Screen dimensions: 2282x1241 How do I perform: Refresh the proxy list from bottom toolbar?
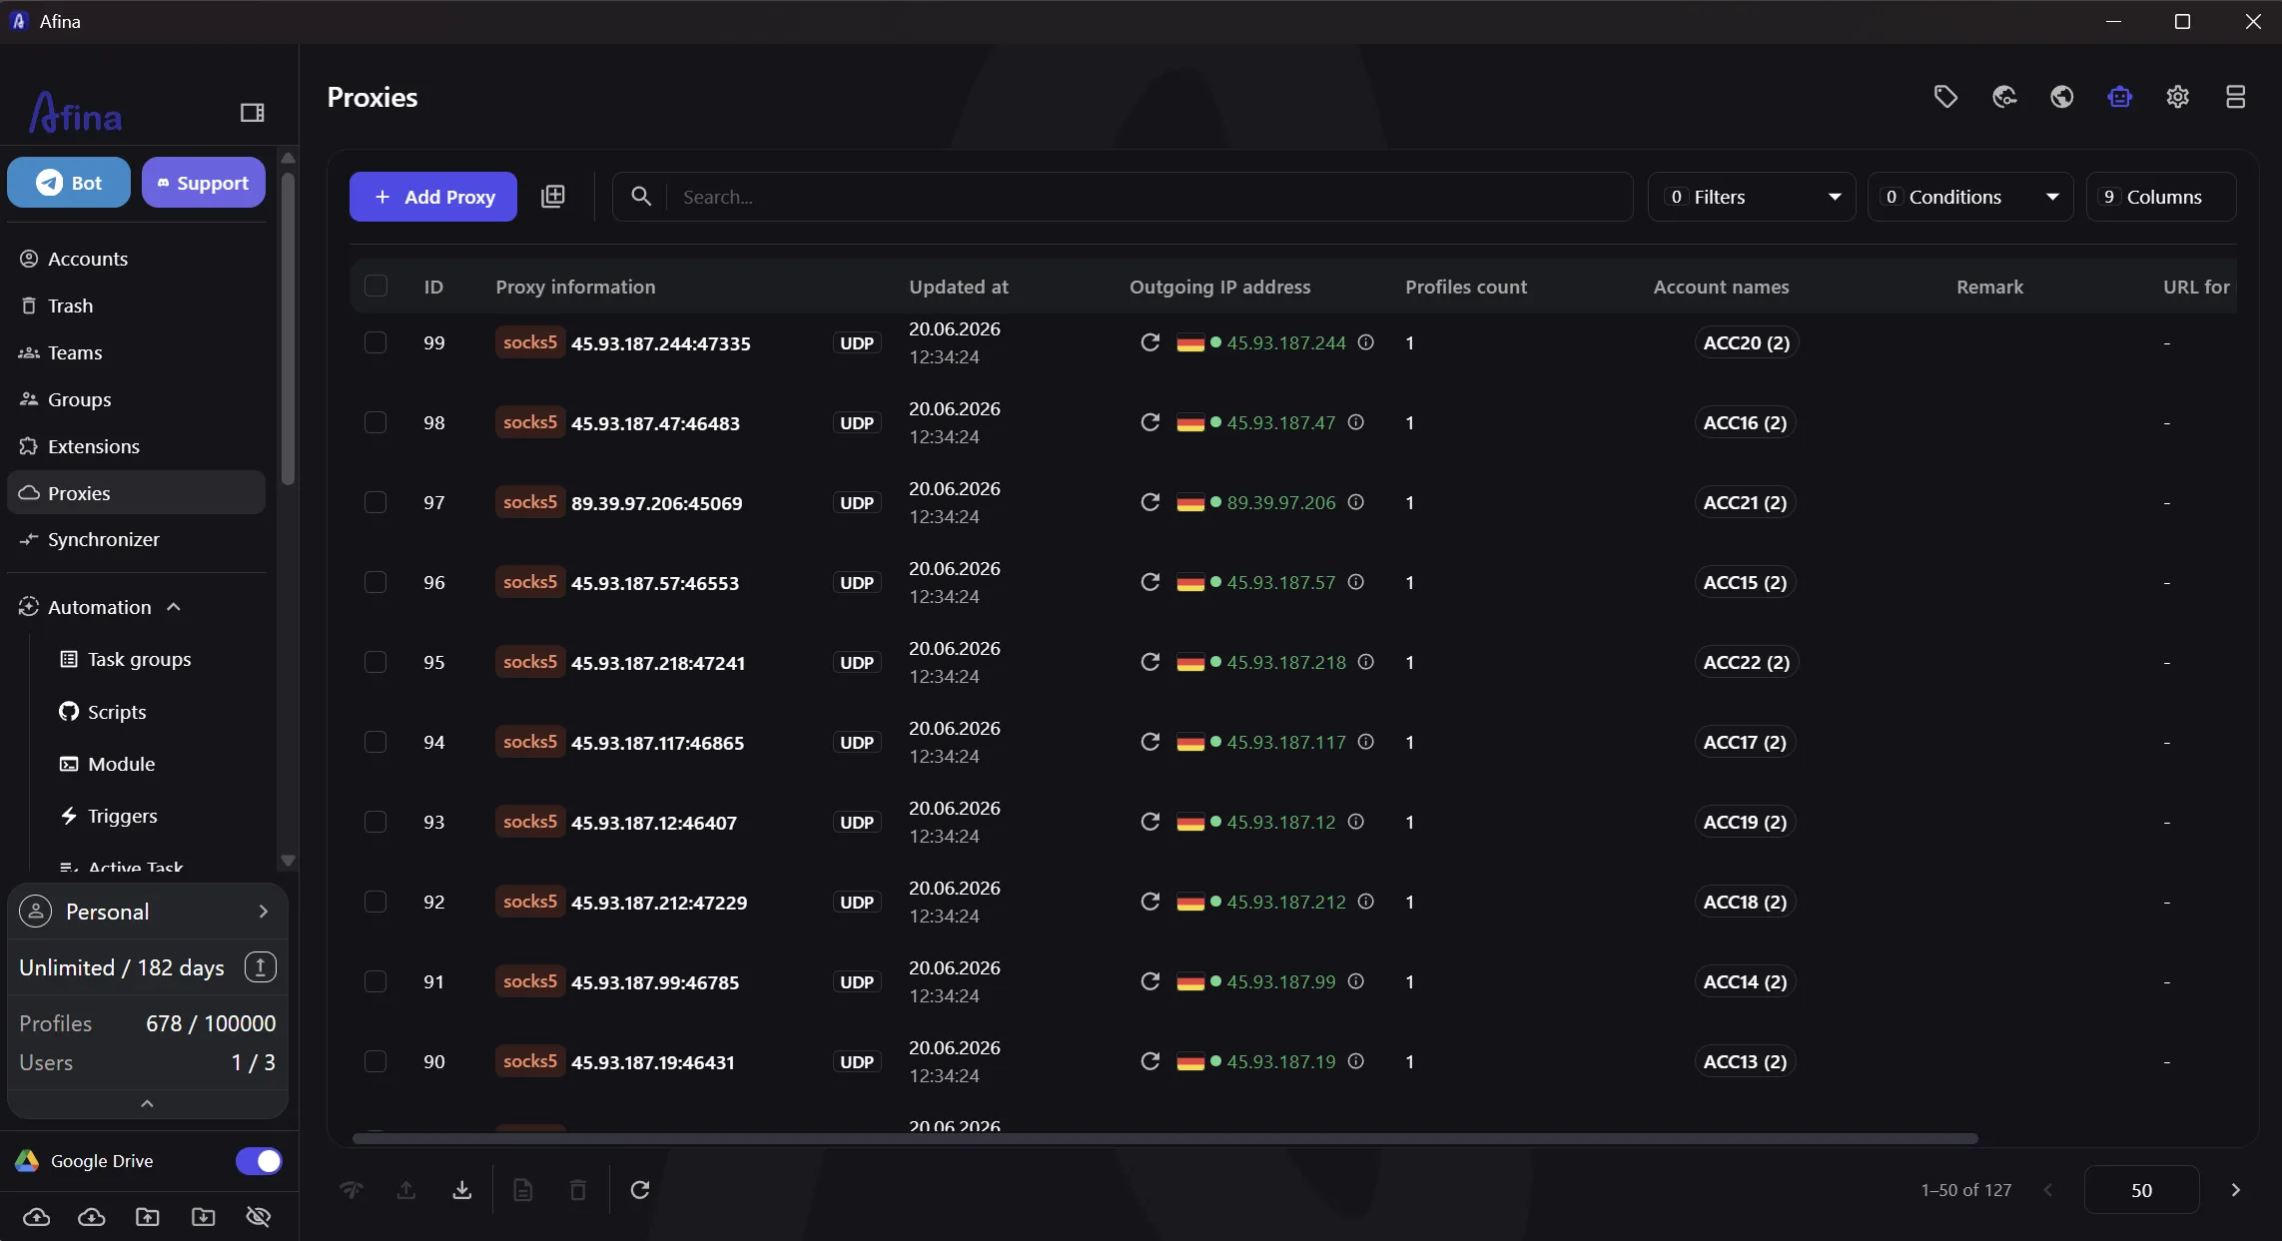[x=640, y=1189]
